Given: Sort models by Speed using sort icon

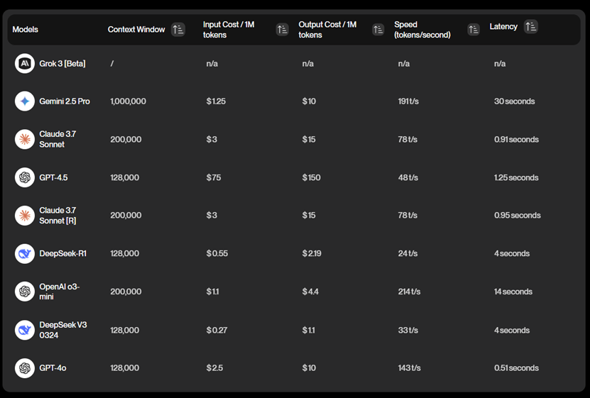Looking at the screenshot, I should coord(474,29).
